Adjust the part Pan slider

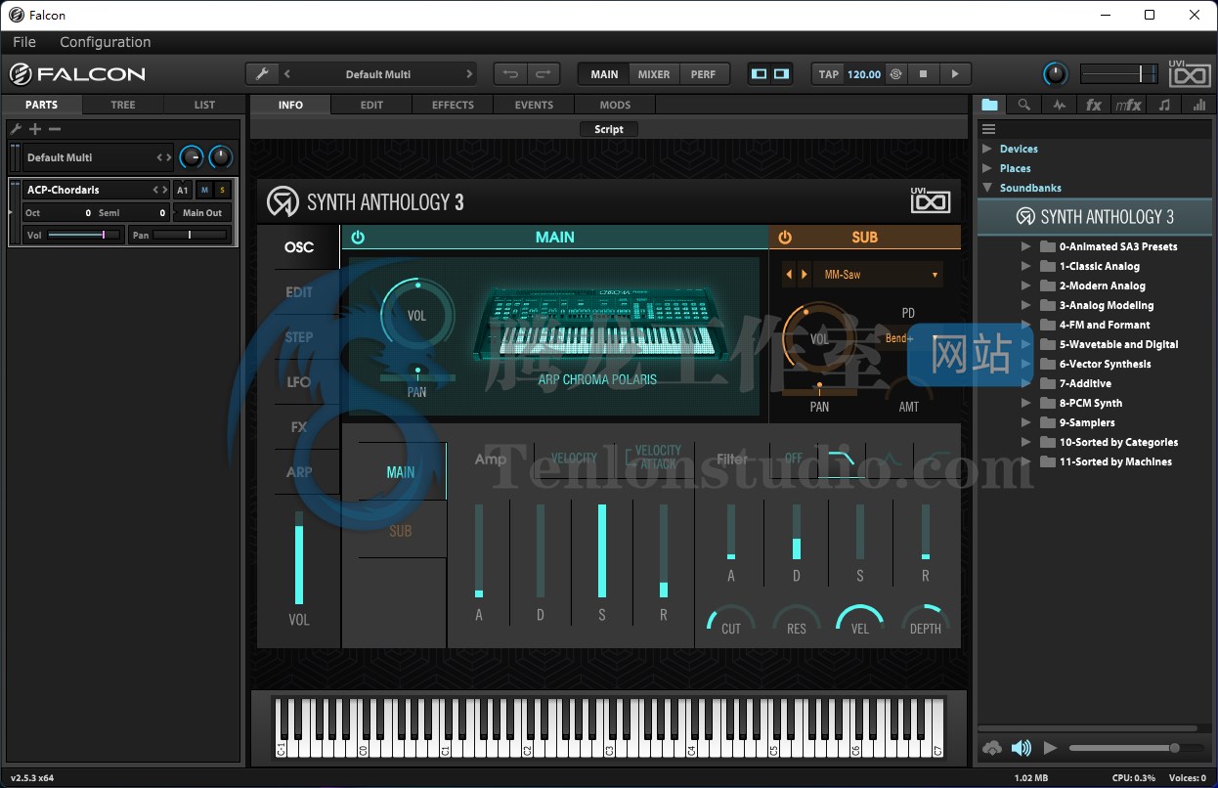coord(191,235)
